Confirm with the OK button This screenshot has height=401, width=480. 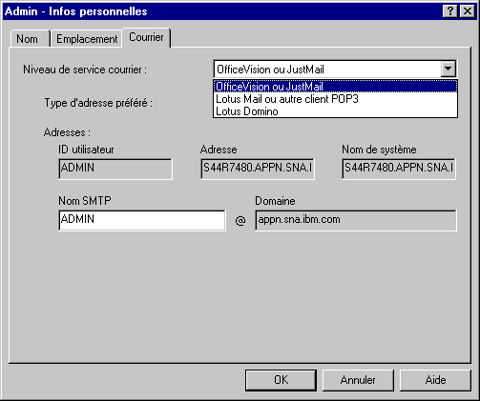pyautogui.click(x=281, y=380)
